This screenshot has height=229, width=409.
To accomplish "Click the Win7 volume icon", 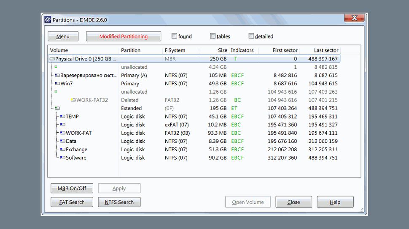I will pyautogui.click(x=57, y=84).
